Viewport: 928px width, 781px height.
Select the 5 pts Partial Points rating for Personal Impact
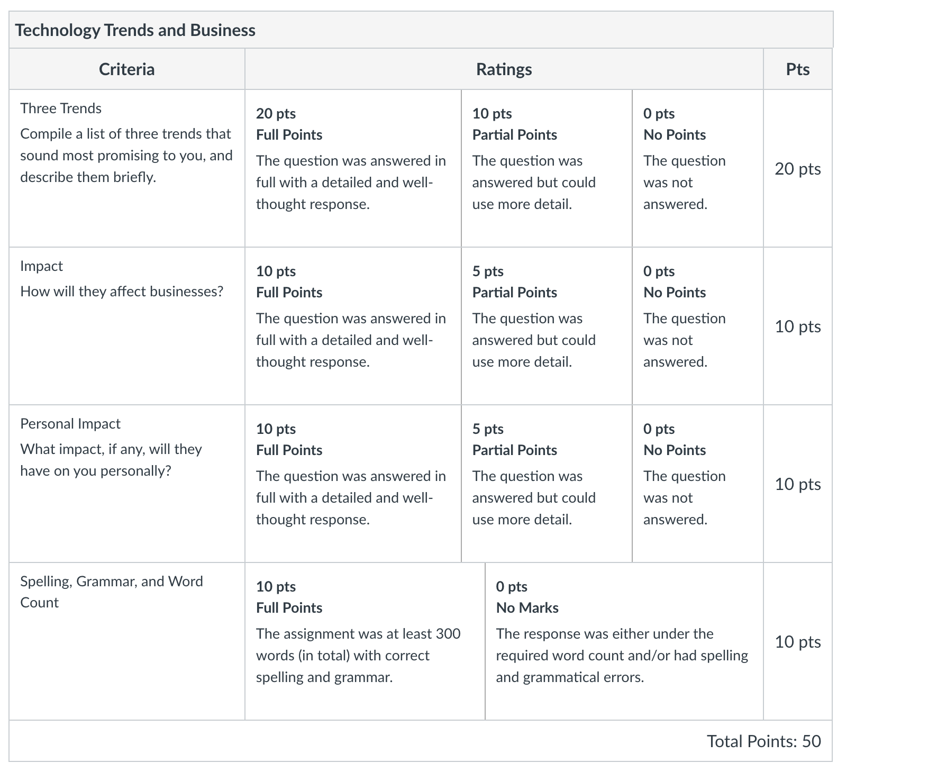(x=547, y=484)
